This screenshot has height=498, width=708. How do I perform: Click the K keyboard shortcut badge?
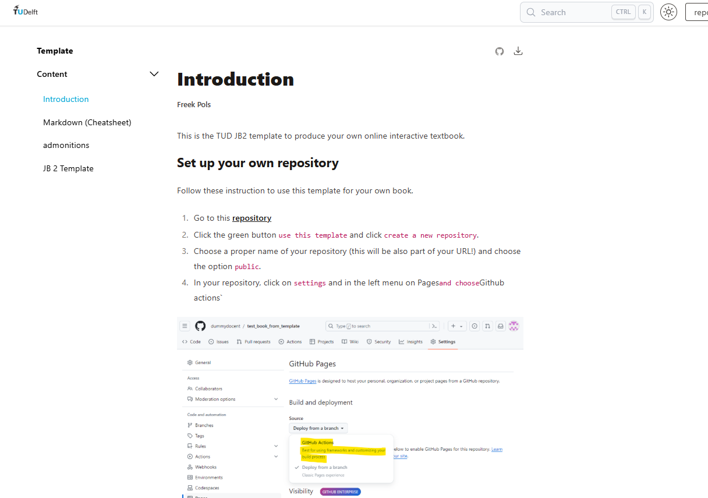pyautogui.click(x=644, y=11)
